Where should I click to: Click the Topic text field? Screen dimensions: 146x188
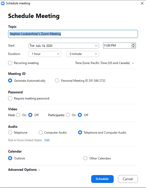coord(73,34)
